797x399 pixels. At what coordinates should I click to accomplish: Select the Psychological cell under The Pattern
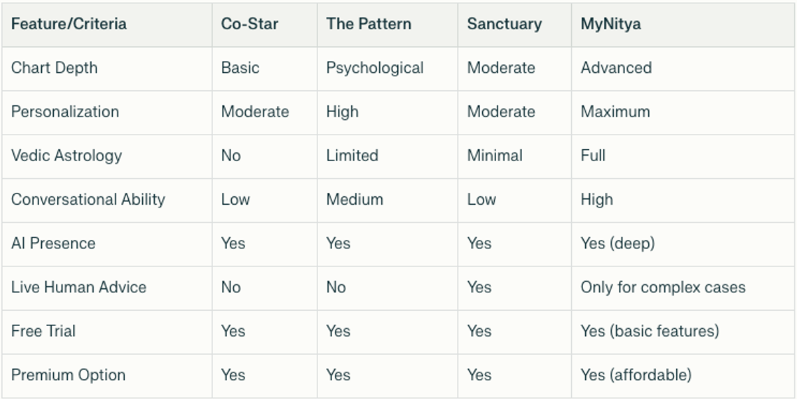click(x=375, y=68)
